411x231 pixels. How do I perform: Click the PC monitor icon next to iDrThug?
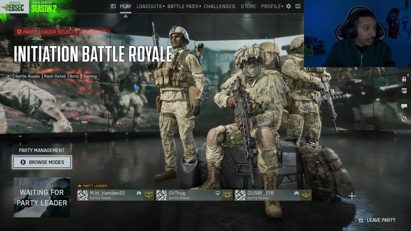tap(217, 193)
